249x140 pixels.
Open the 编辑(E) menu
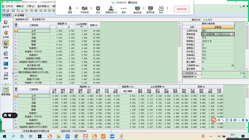click(20, 6)
